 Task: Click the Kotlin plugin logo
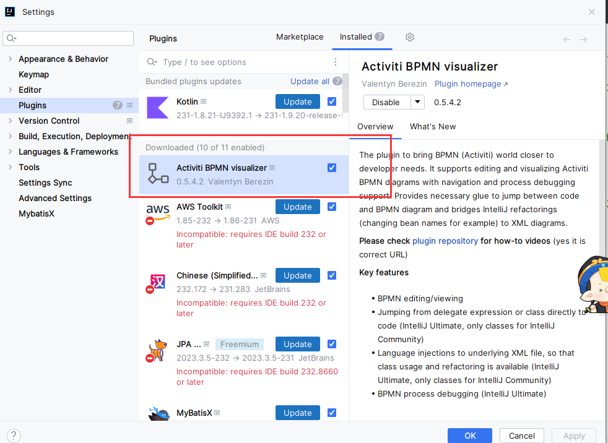[158, 108]
